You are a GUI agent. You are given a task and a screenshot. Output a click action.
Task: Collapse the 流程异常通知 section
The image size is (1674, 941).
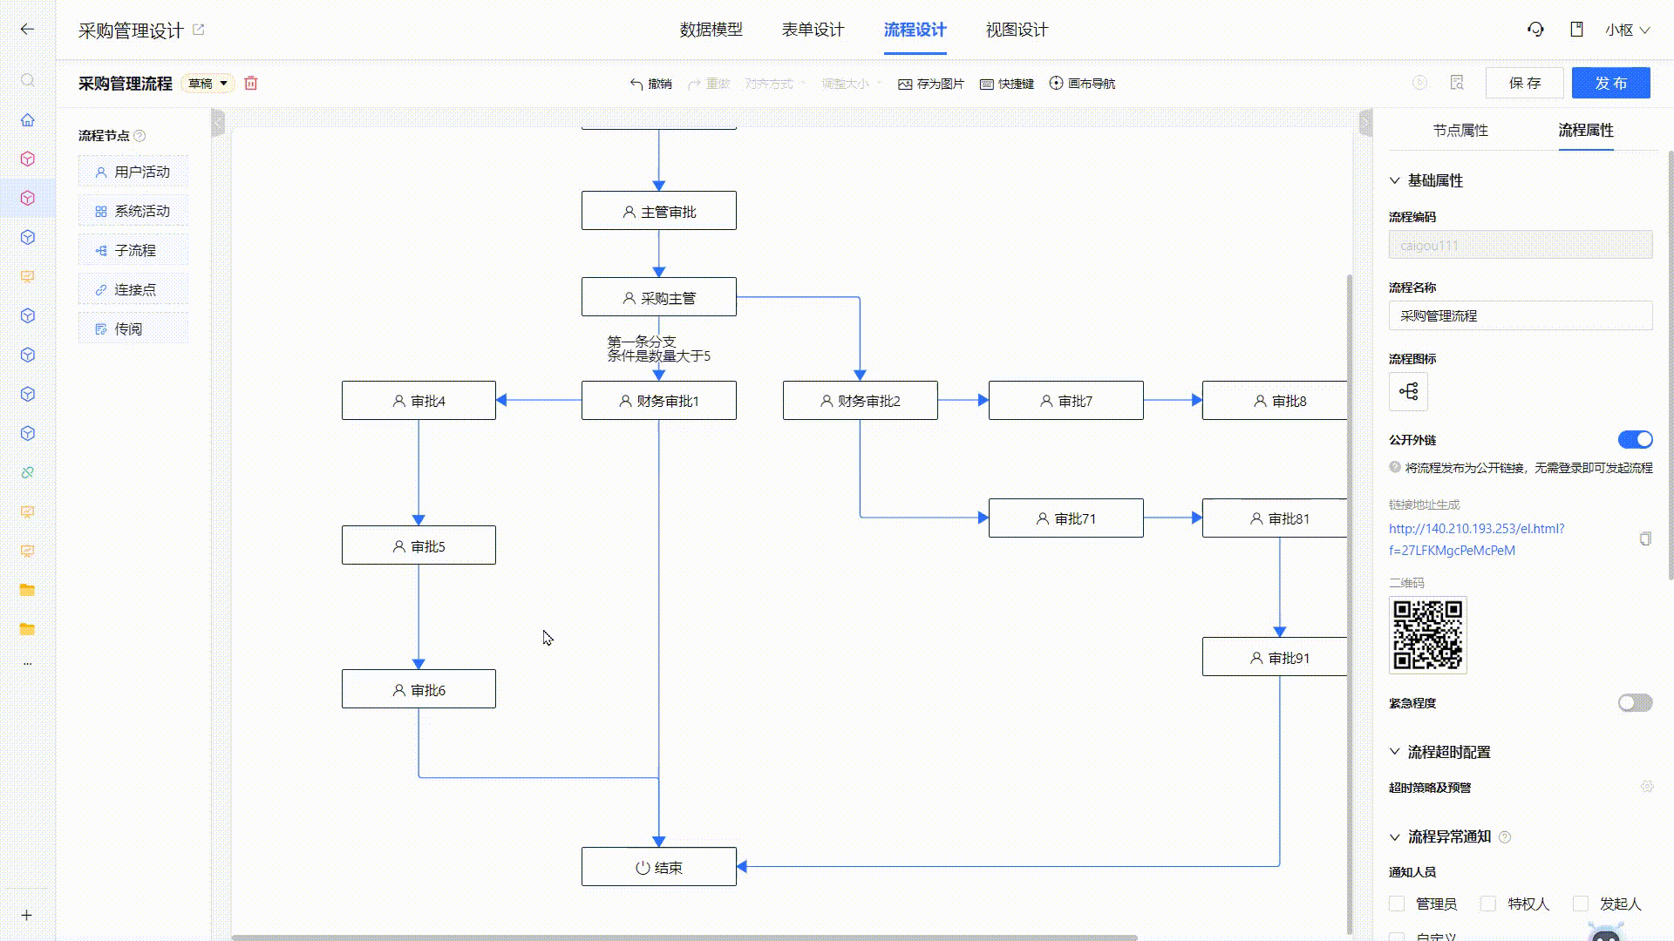[1394, 836]
